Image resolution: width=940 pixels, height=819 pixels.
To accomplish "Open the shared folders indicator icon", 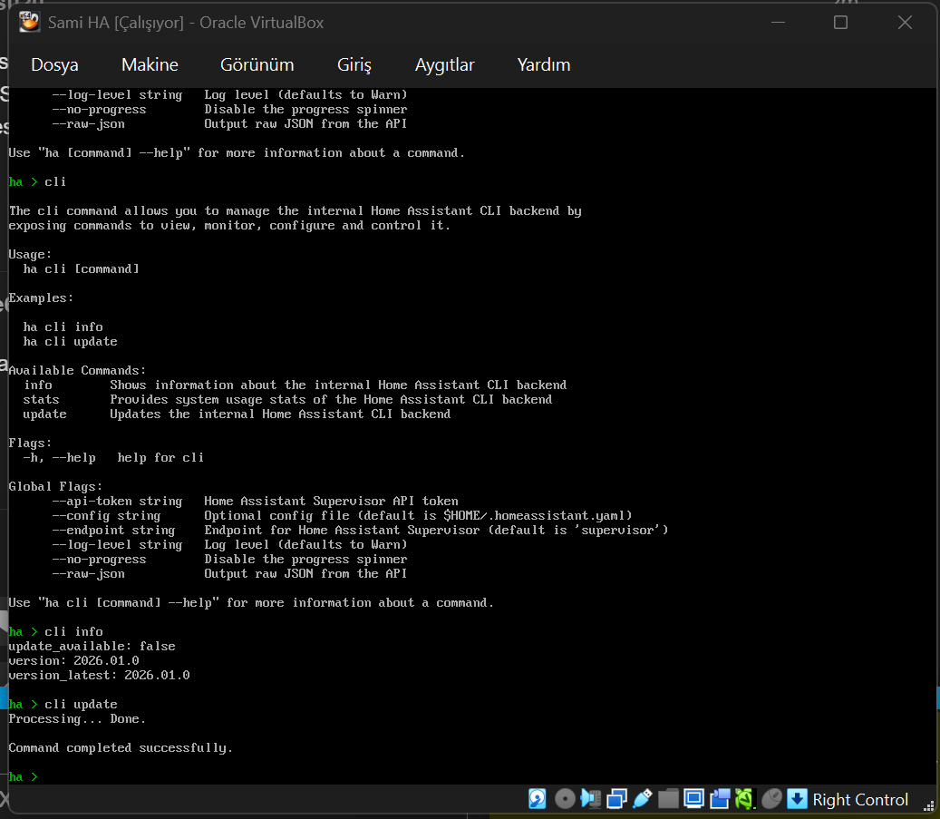I will [x=668, y=799].
